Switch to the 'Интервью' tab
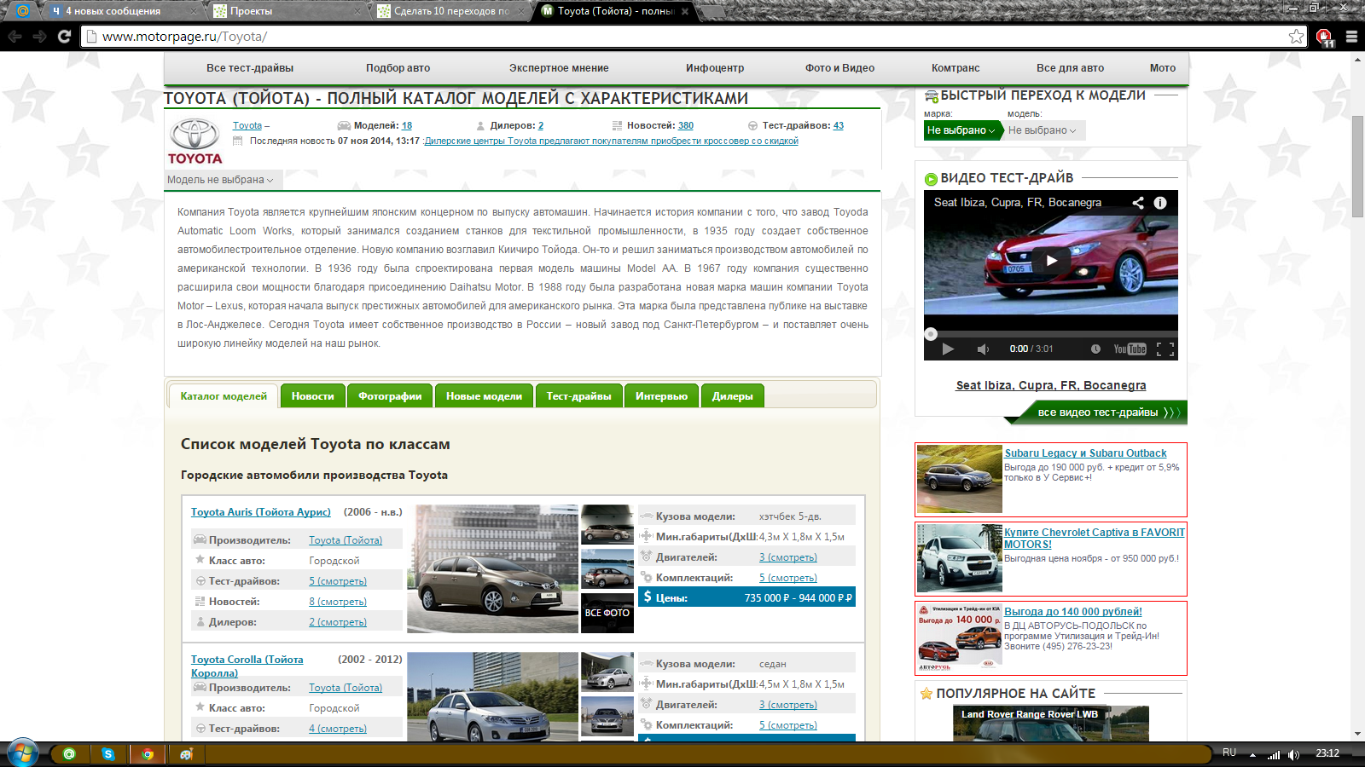 (x=661, y=396)
